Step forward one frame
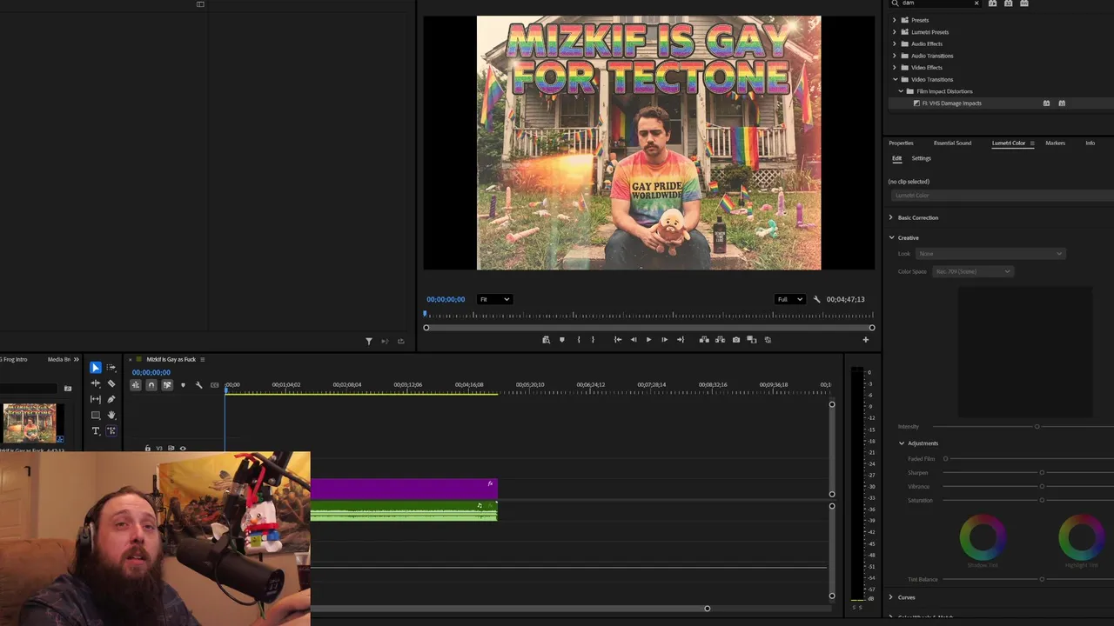 [664, 340]
